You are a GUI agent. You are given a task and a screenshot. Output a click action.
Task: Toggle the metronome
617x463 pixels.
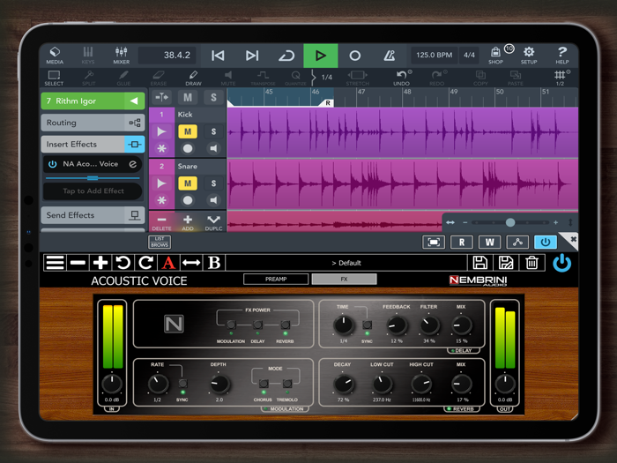click(x=390, y=56)
